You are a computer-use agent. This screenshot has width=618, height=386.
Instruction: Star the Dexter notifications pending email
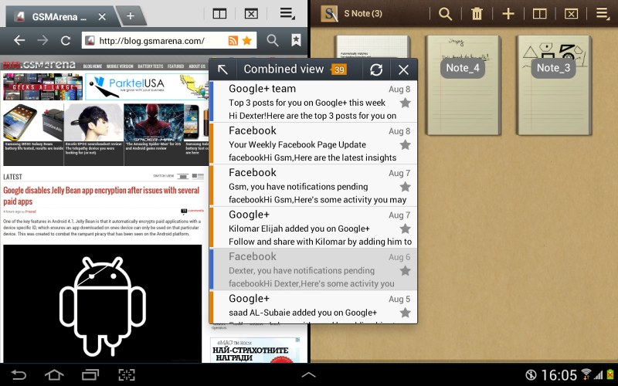[x=405, y=271]
